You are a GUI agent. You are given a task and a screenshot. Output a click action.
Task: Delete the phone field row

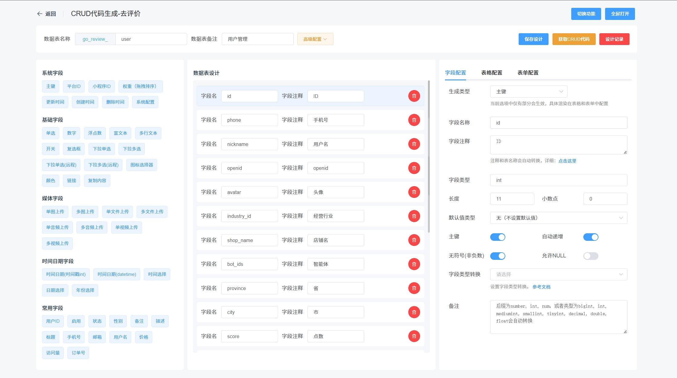point(414,120)
